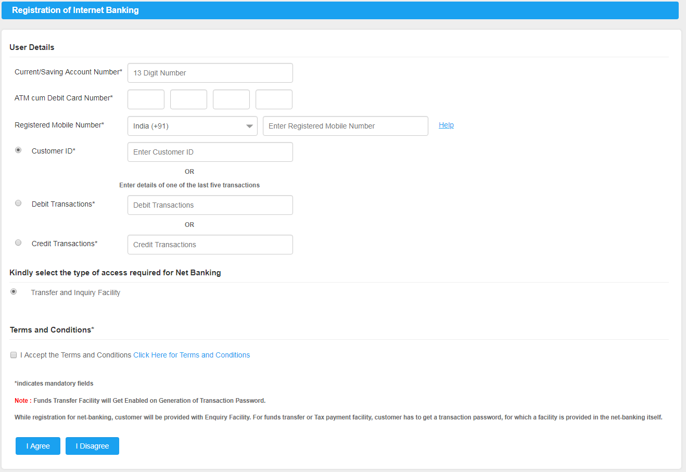Click the Current/Saving Account Number label

coord(68,72)
